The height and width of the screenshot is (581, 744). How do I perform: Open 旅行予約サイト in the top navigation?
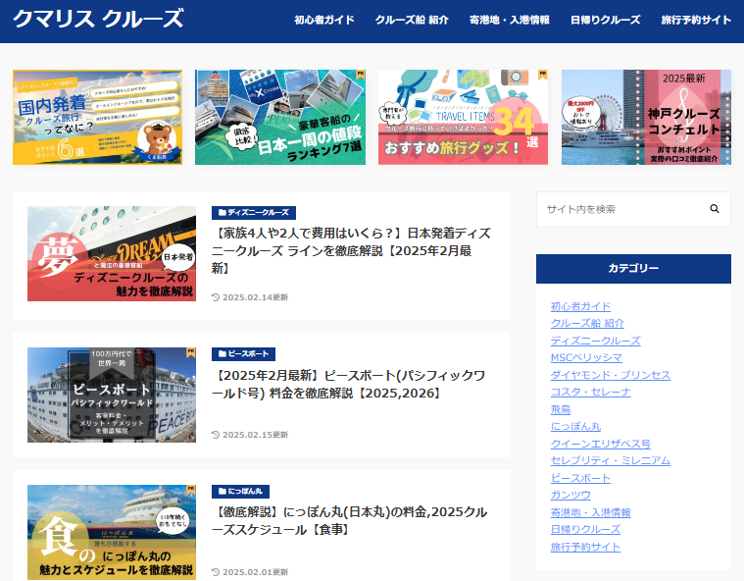click(x=696, y=20)
